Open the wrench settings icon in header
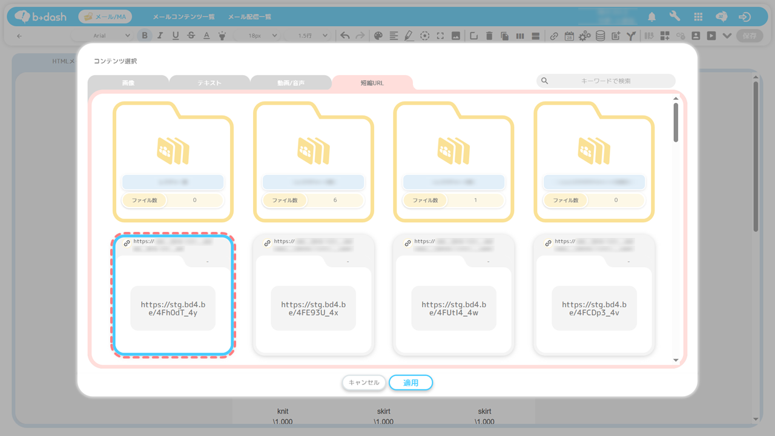The image size is (775, 436). point(675,17)
